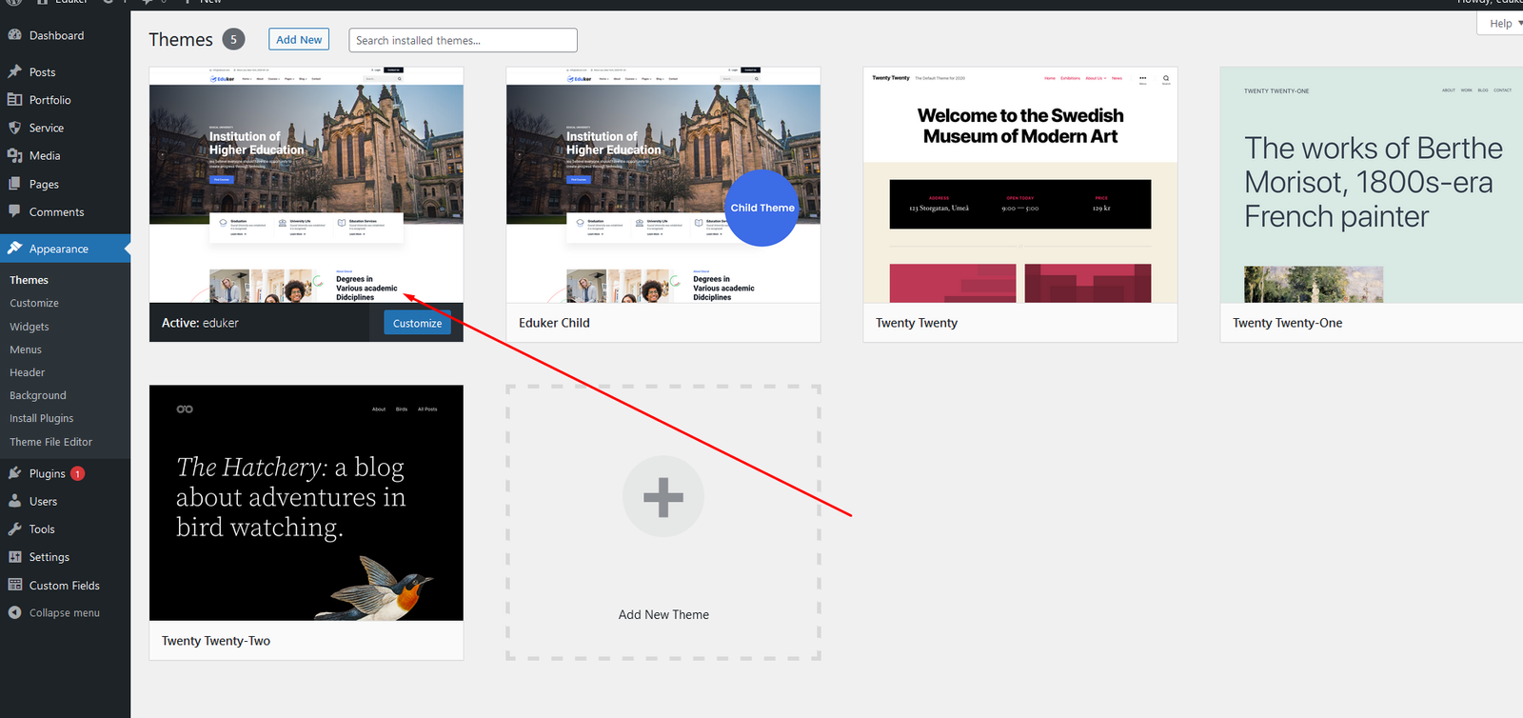Click the theme count badge showing 5
The height and width of the screenshot is (718, 1523).
coord(233,39)
